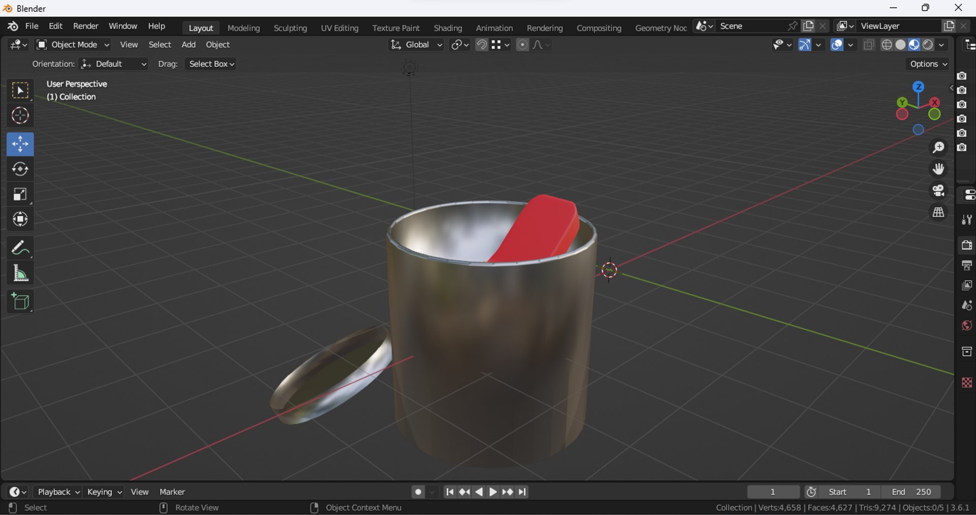Open the Drag Select Box dropdown

pos(210,64)
